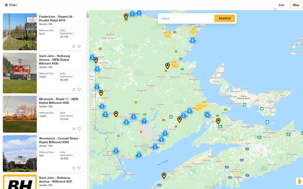Viewport: 303px width, 189px height.
Task: Favorite the Woodstock Connell Street #040 billboard
Action: (79, 168)
